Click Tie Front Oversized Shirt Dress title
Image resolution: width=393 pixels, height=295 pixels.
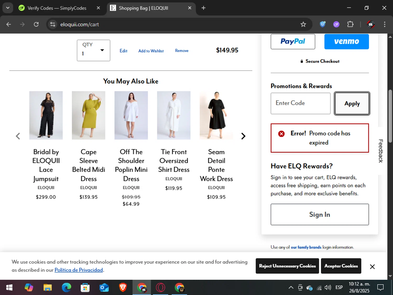pyautogui.click(x=174, y=161)
